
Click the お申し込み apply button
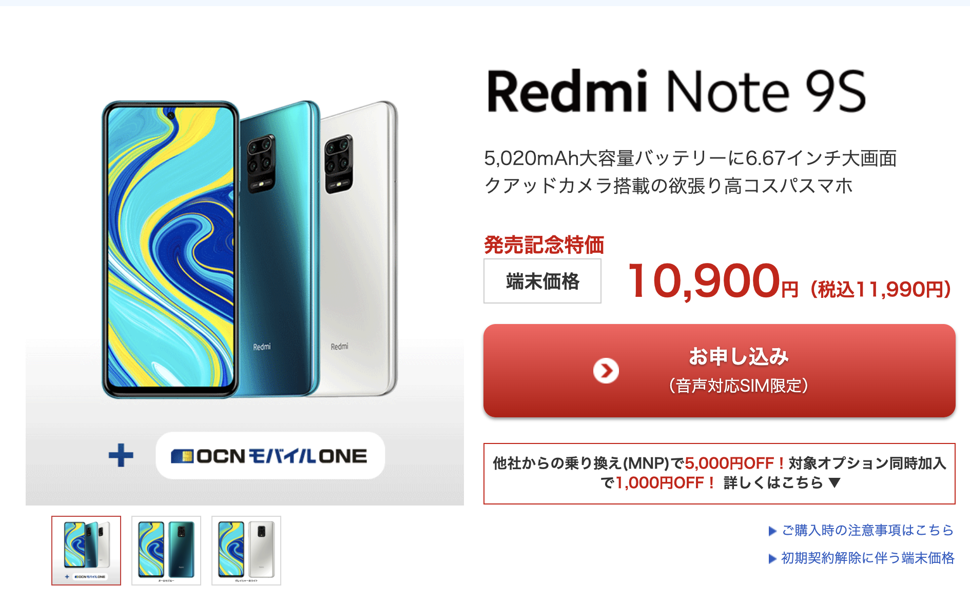pyautogui.click(x=719, y=371)
